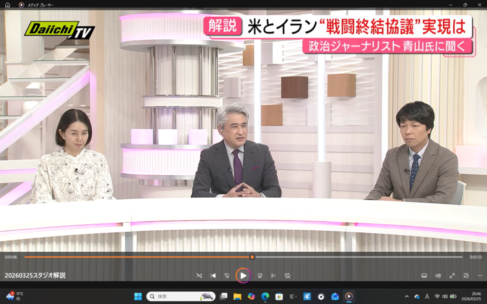This screenshot has height=304, width=487.
Task: Jump to the previous video
Action: tap(213, 275)
